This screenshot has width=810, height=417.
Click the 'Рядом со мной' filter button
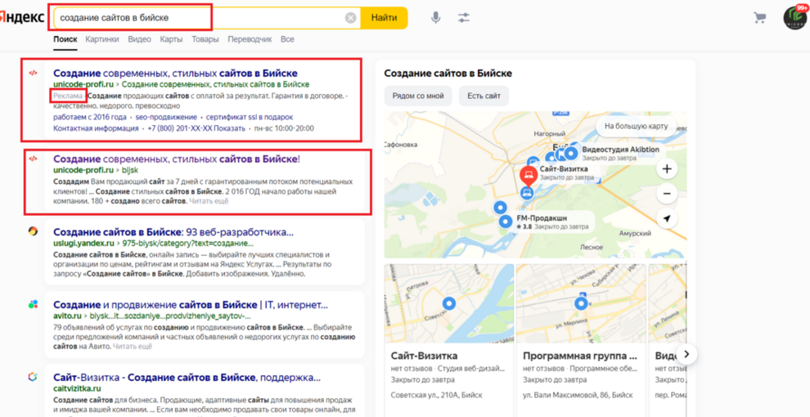click(418, 96)
